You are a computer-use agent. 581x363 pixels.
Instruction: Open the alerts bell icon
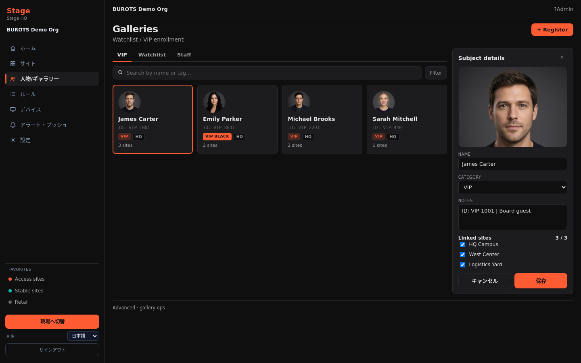pyautogui.click(x=13, y=125)
